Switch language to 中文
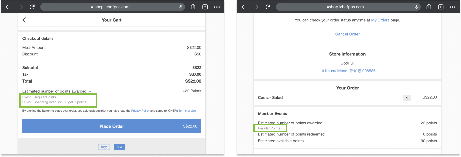461x157 pixels. tap(104, 147)
